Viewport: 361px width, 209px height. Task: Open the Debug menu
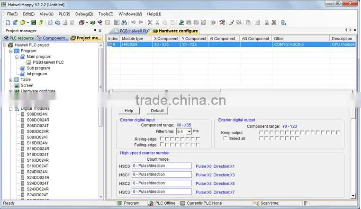tap(84, 14)
